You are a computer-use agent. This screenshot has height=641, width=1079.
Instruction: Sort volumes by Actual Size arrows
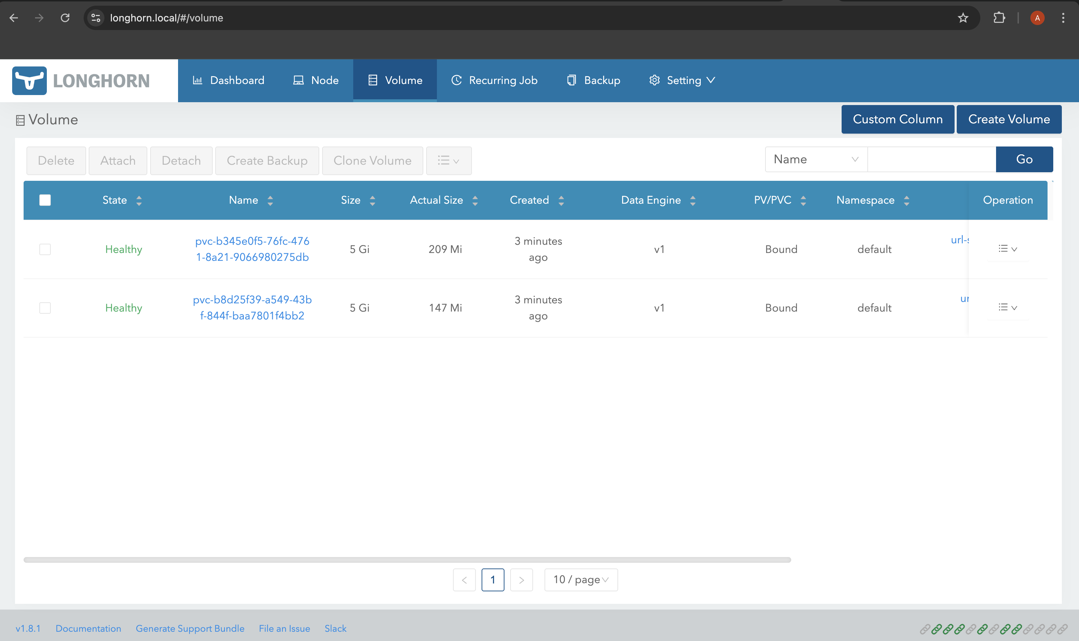click(x=475, y=200)
